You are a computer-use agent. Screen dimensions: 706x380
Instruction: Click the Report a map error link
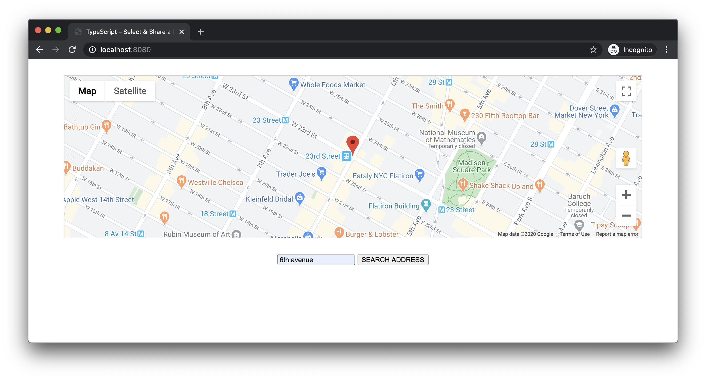[617, 234]
